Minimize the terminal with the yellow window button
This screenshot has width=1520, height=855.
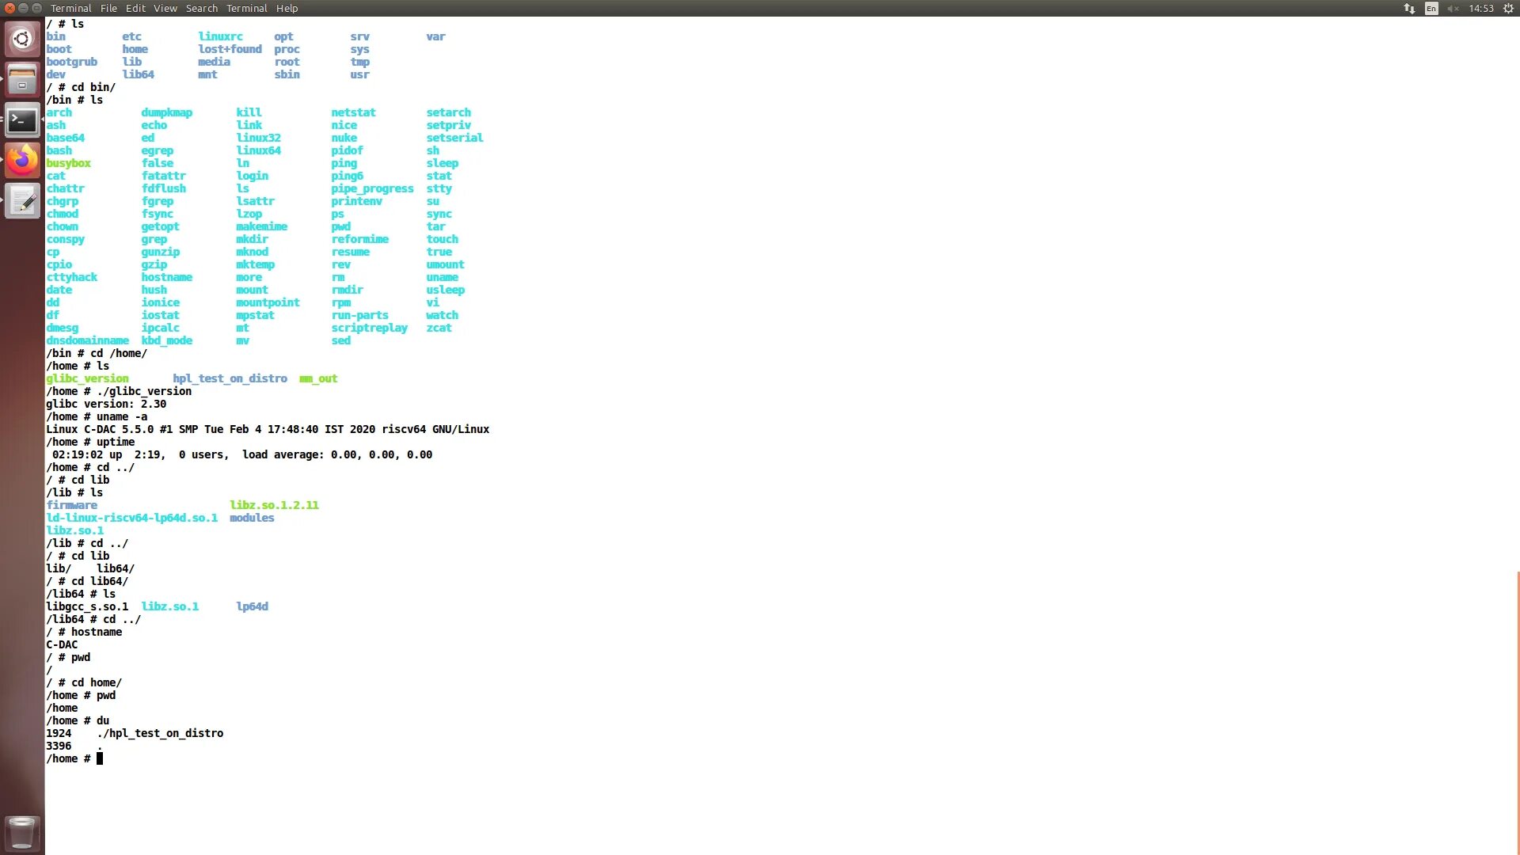tap(24, 8)
